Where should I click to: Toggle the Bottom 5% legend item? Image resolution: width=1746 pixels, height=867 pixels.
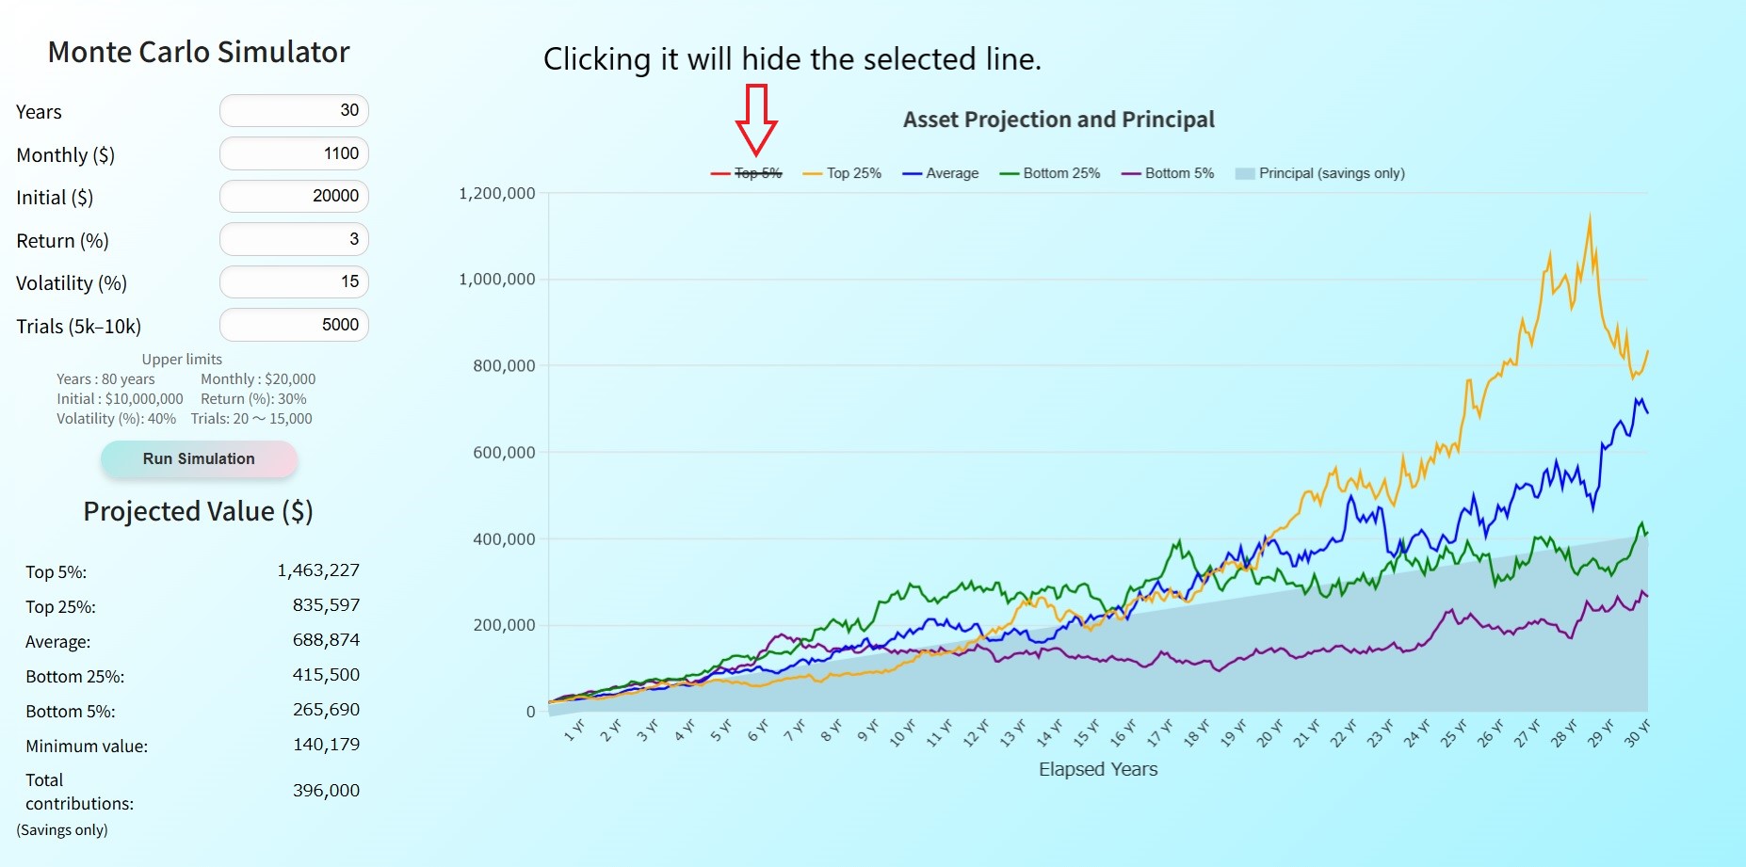click(x=1179, y=173)
